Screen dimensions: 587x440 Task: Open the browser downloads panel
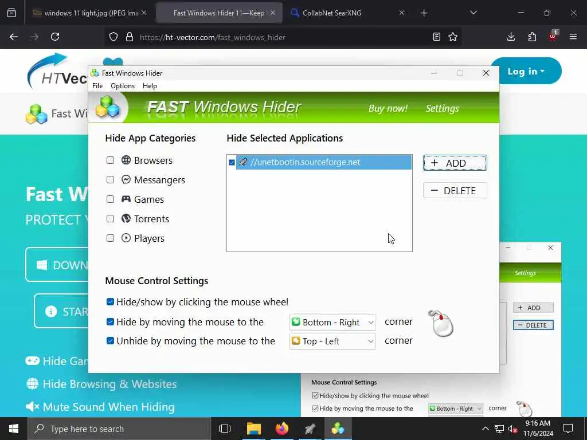[511, 37]
